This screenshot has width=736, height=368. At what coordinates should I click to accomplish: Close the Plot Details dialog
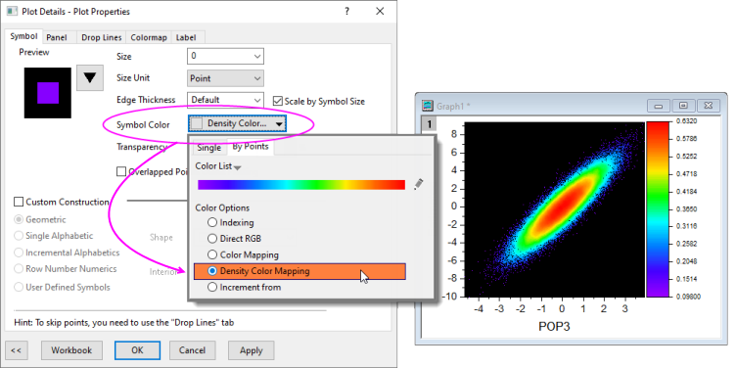click(380, 12)
